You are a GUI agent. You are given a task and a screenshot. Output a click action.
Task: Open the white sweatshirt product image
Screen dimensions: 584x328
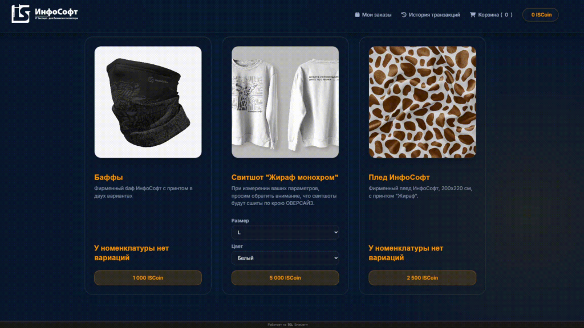click(x=285, y=102)
